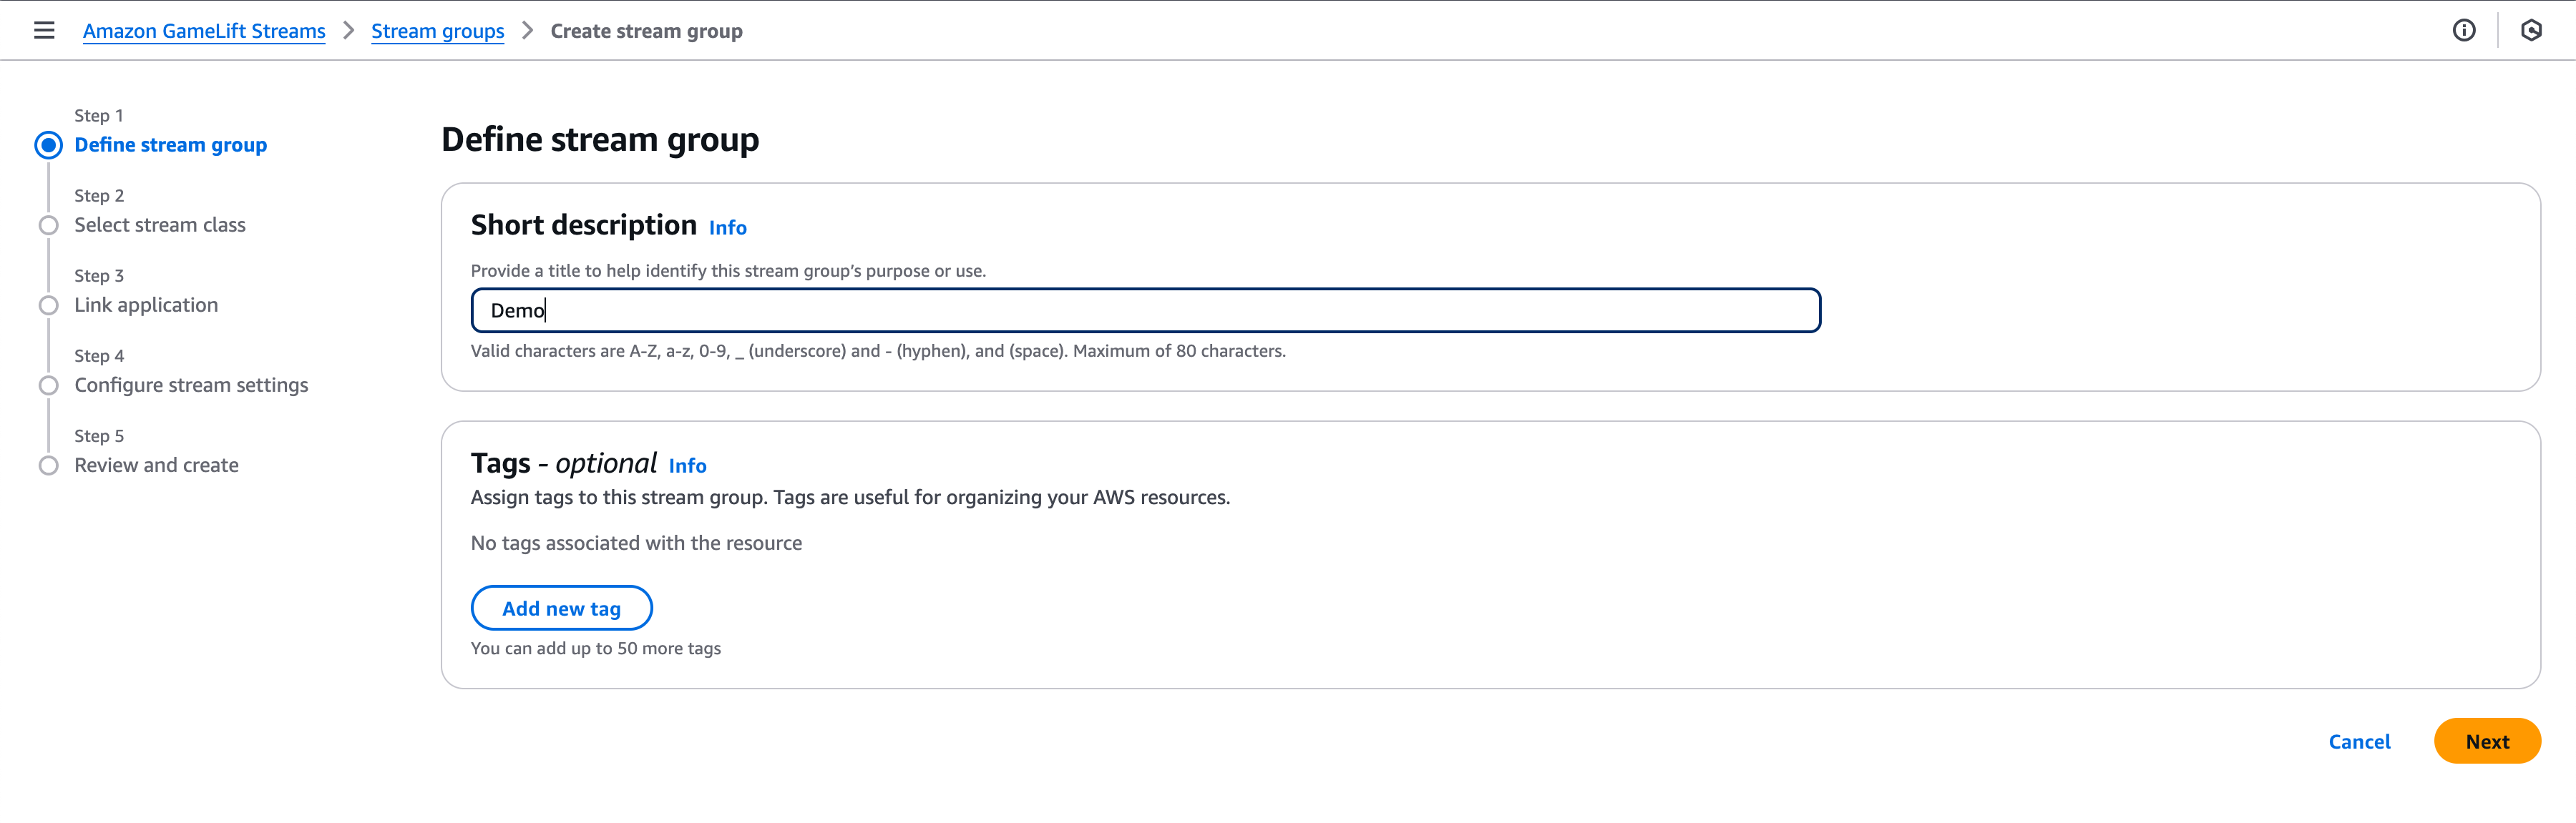The height and width of the screenshot is (823, 2576).
Task: Select the Step 2 circle indicator
Action: pos(48,225)
